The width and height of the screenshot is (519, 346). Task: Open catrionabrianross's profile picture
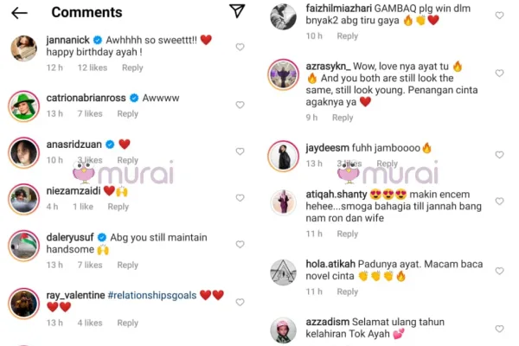[24, 106]
